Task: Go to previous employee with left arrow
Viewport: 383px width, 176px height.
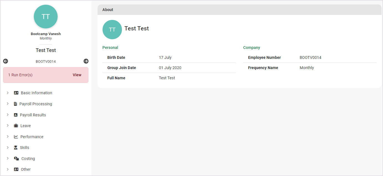Action: point(6,61)
